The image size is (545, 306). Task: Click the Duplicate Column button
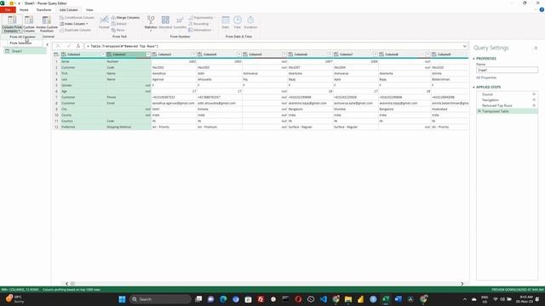click(x=76, y=30)
